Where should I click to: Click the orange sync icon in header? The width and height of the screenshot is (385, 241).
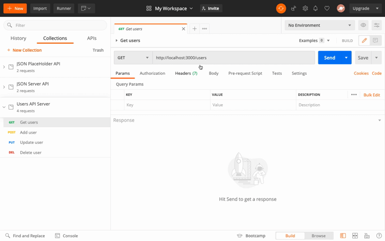281,8
